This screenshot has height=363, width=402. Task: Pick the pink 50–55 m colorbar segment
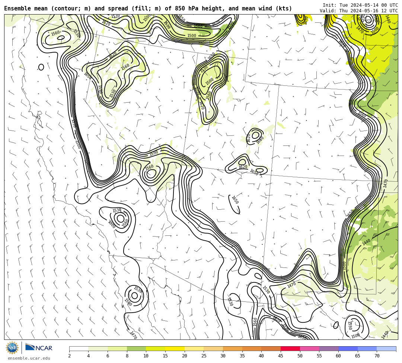pyautogui.click(x=309, y=348)
